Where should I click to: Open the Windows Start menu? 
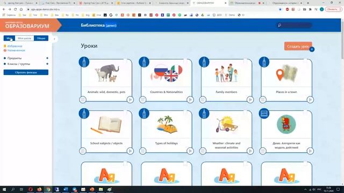coord(4,189)
